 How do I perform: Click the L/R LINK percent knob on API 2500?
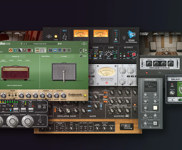[x=109, y=54]
